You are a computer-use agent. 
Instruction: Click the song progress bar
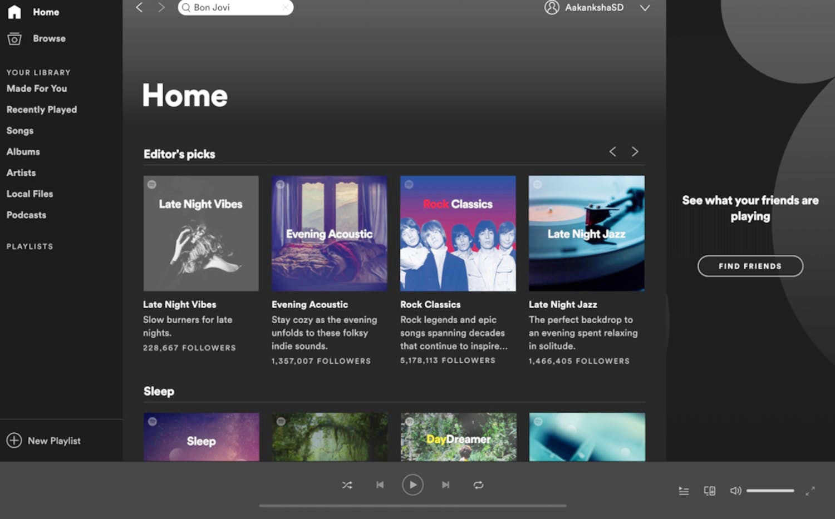tap(412, 506)
